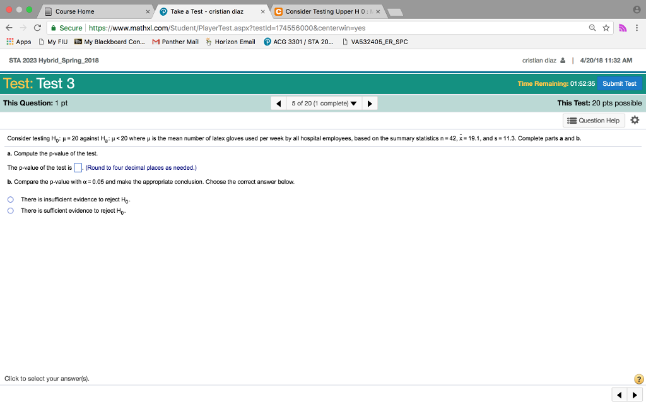Click the STA 2023 Hybrid_Spring_2018 course title

[54, 60]
